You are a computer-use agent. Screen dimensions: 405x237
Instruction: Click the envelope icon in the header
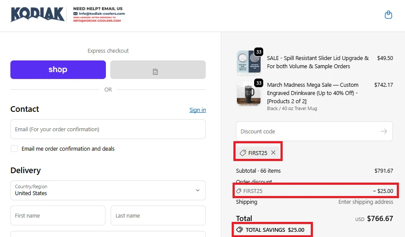pyautogui.click(x=76, y=13)
